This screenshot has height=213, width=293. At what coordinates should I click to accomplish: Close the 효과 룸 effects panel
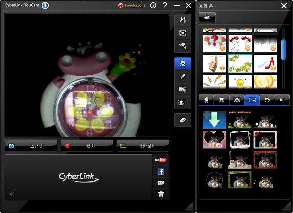(284, 6)
